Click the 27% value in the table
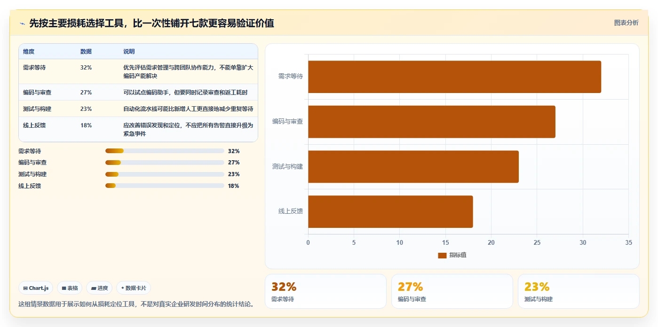The image size is (658, 327). point(86,93)
